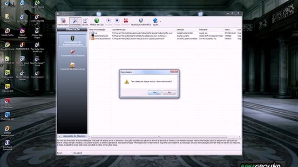The width and height of the screenshot is (298, 167).
Task: Open Photoshop CS4 desktop shortcut
Action: 7,116
